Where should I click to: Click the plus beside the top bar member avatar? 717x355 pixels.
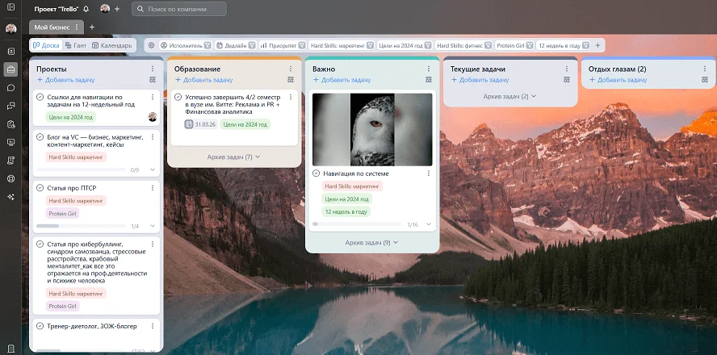pos(117,9)
